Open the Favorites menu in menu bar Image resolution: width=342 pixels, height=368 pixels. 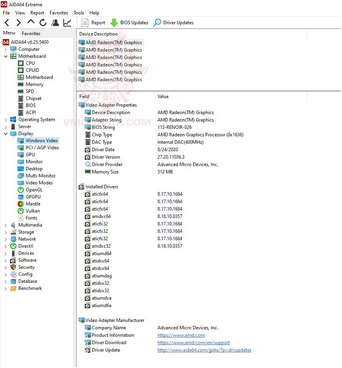pos(59,13)
